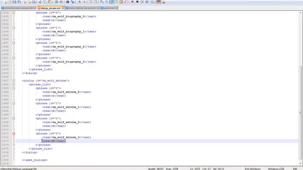303x170 pixels.
Task: Close the third file tab
Action: pos(98,8)
